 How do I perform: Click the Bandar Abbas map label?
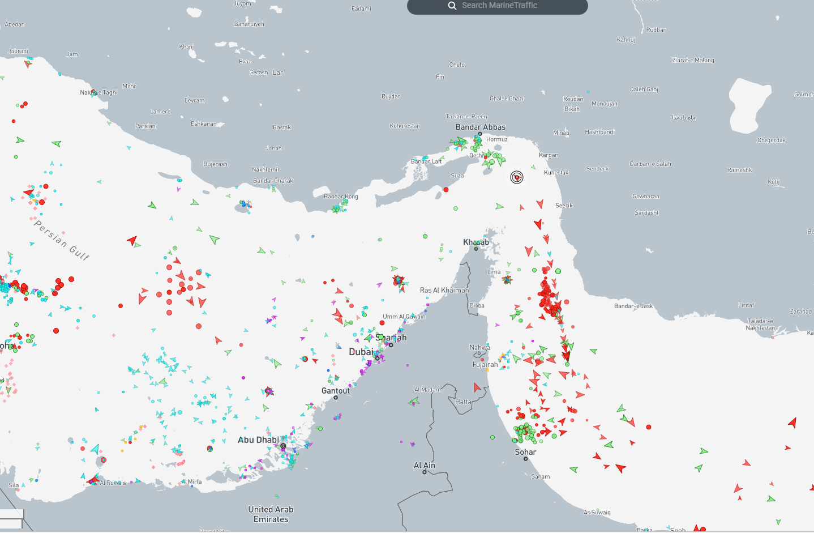(x=481, y=127)
